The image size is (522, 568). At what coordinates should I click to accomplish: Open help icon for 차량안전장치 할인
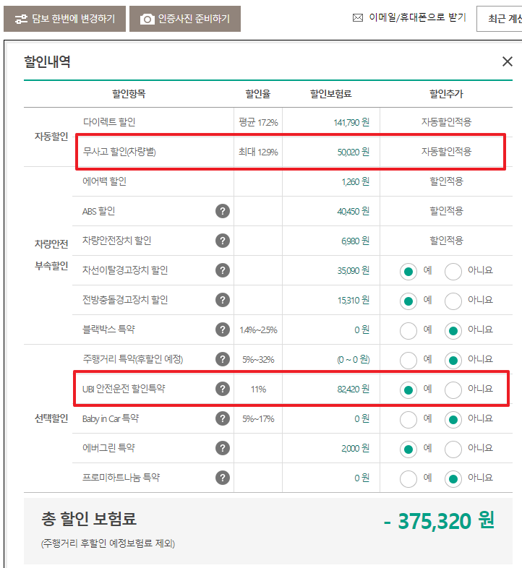tap(223, 241)
